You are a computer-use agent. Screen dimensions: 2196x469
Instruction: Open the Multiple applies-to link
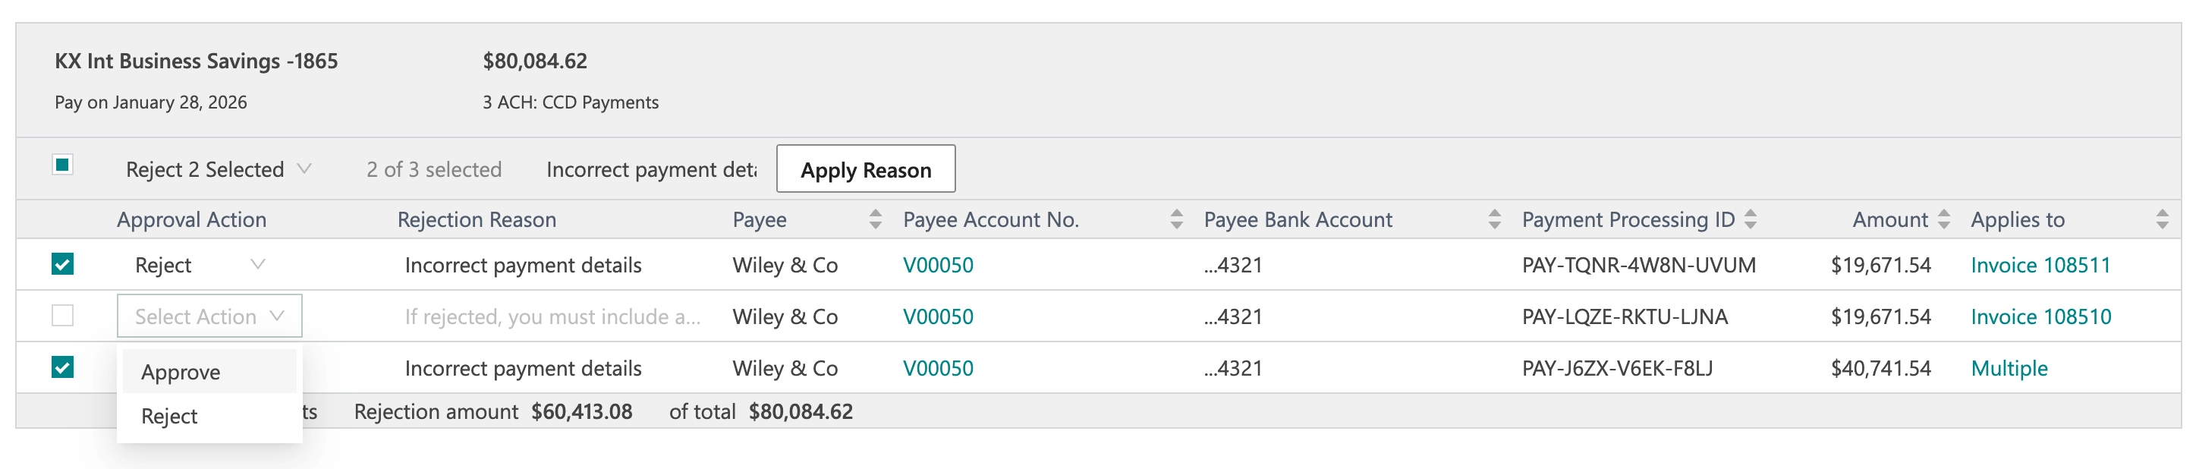coord(2009,367)
